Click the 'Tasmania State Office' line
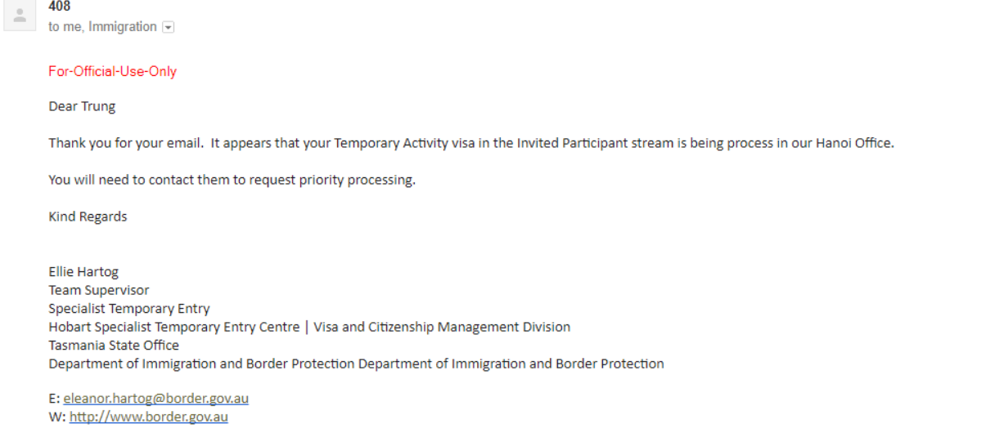Viewport: 995px width, 433px height. [x=114, y=345]
